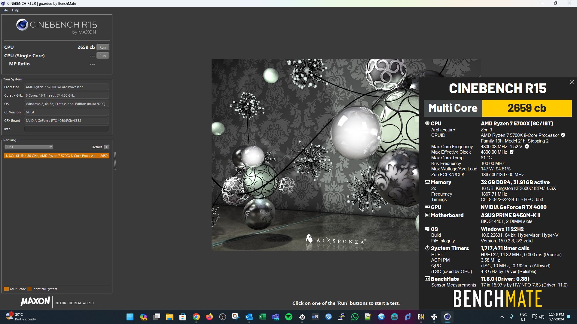Click the CPU chip icon in BenchMate panel
Image resolution: width=577 pixels, height=324 pixels.
coord(427,123)
